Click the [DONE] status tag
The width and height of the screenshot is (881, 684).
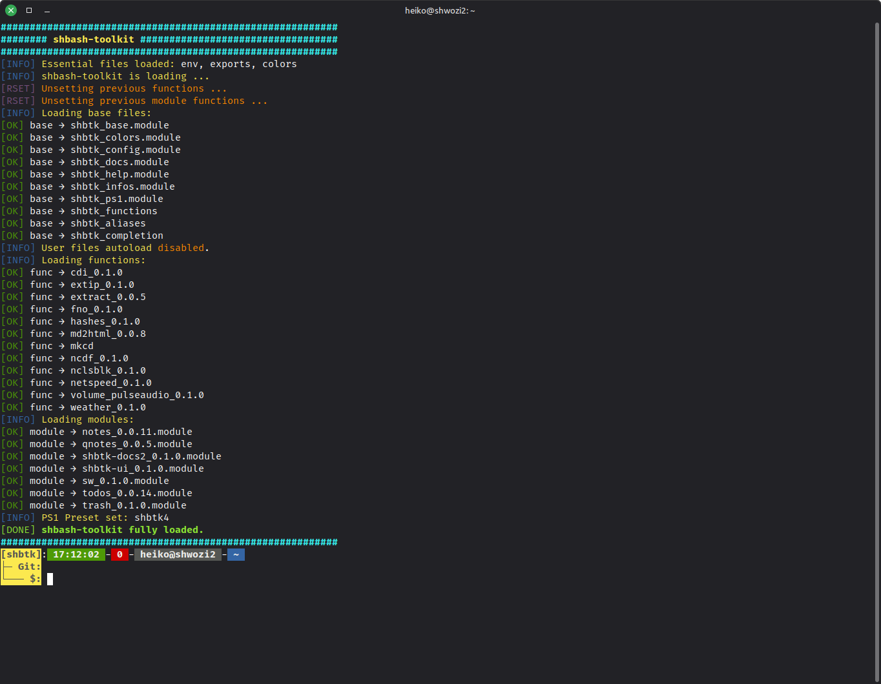pos(18,530)
